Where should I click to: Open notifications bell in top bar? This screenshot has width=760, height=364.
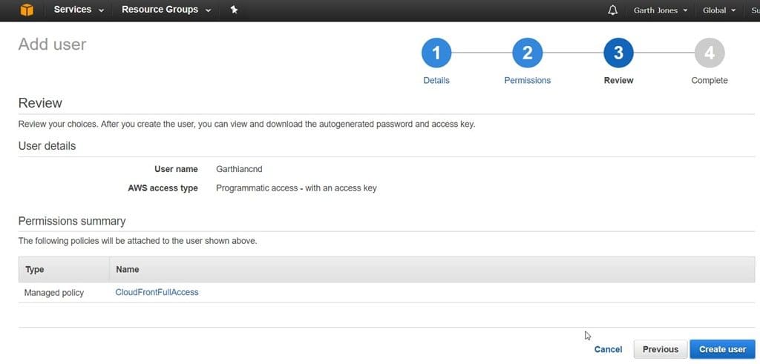pos(612,10)
